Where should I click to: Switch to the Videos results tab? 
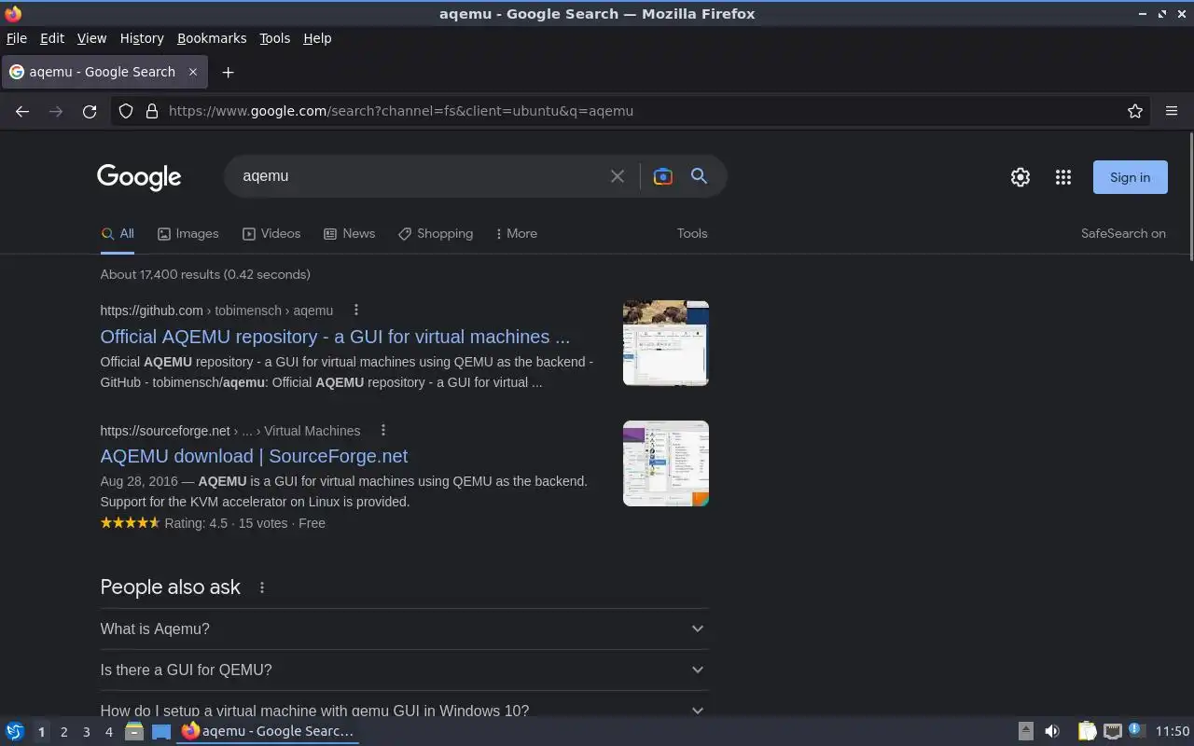click(271, 234)
